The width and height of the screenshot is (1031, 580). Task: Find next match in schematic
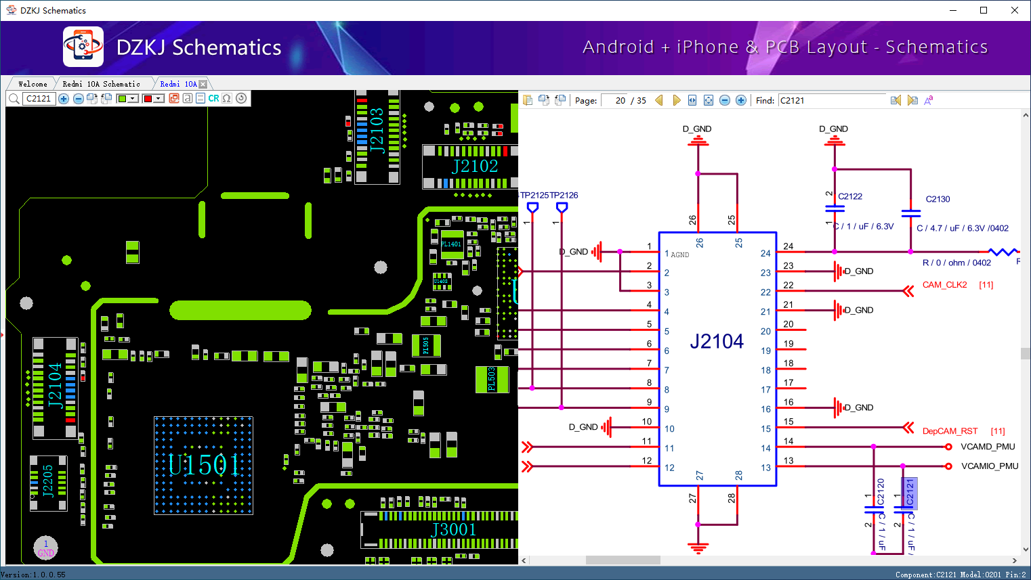point(912,100)
